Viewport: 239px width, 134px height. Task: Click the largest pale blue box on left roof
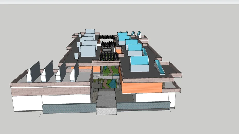[88, 51]
